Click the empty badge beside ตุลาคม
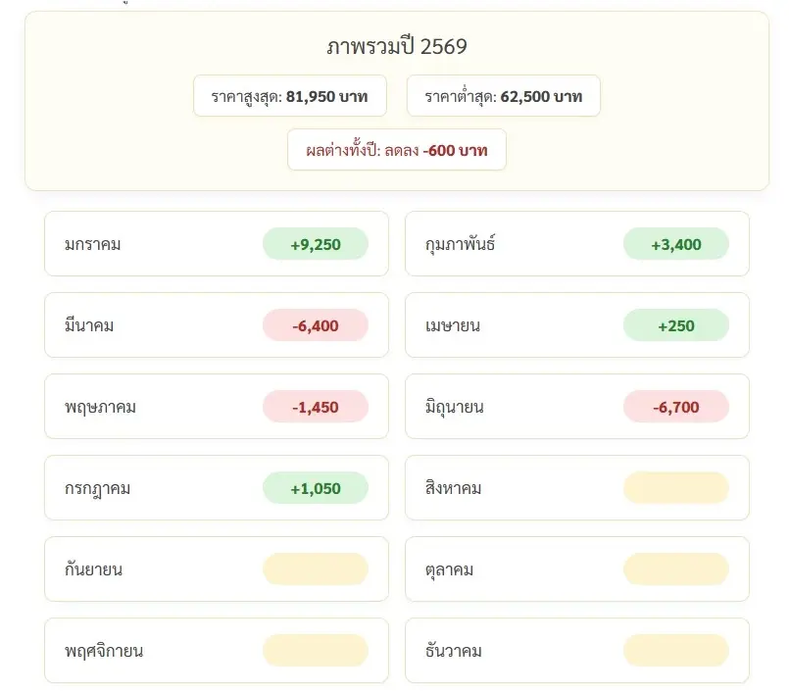789x691 pixels. point(675,569)
